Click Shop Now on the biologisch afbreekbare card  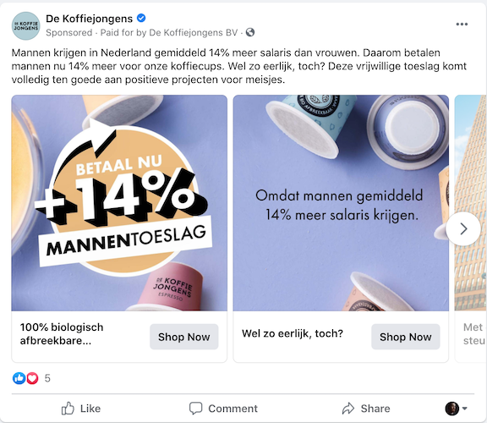coord(183,337)
